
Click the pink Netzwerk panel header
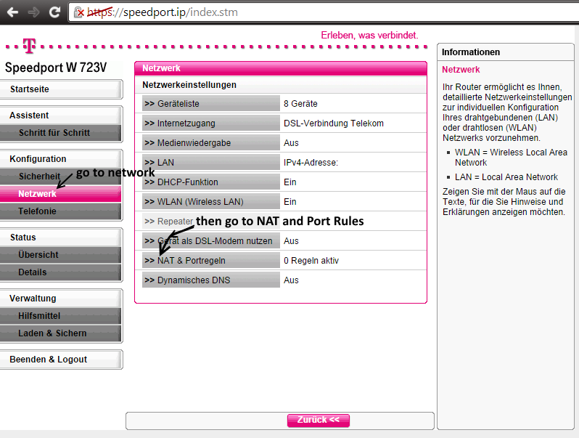click(x=281, y=68)
